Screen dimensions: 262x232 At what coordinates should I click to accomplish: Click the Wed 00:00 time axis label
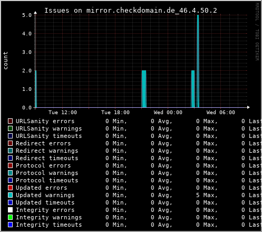168,113
